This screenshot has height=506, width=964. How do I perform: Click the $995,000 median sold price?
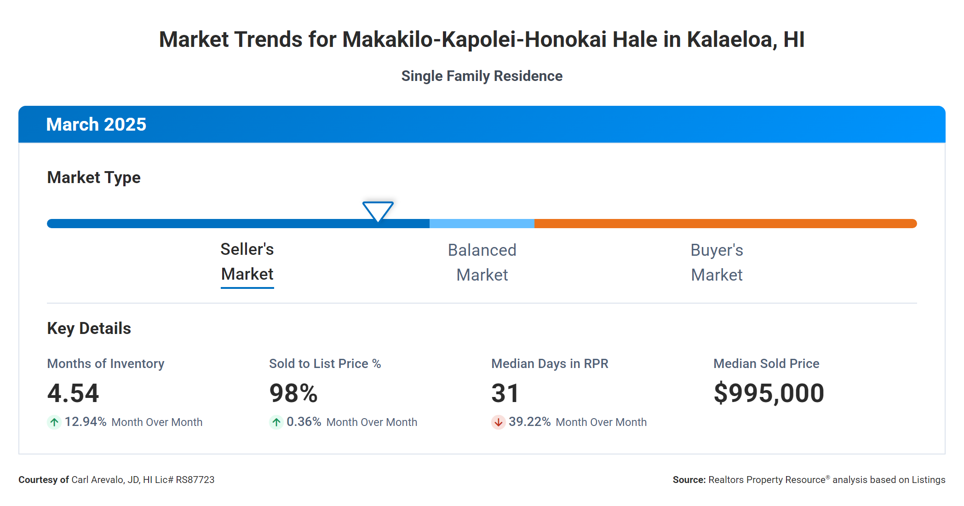(769, 393)
